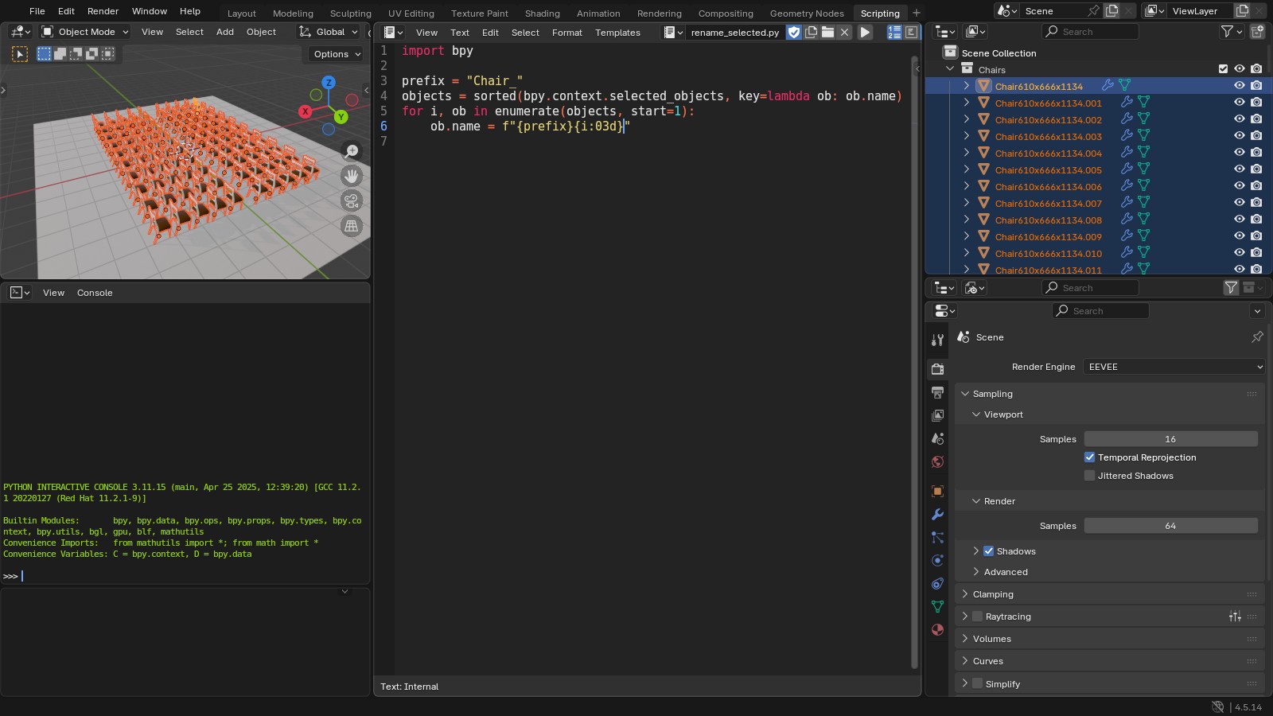Open the Templates menu in text editor

[617, 33]
